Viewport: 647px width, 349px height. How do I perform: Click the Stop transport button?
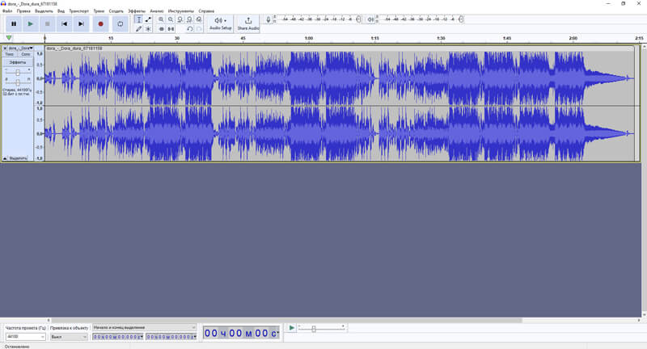48,24
